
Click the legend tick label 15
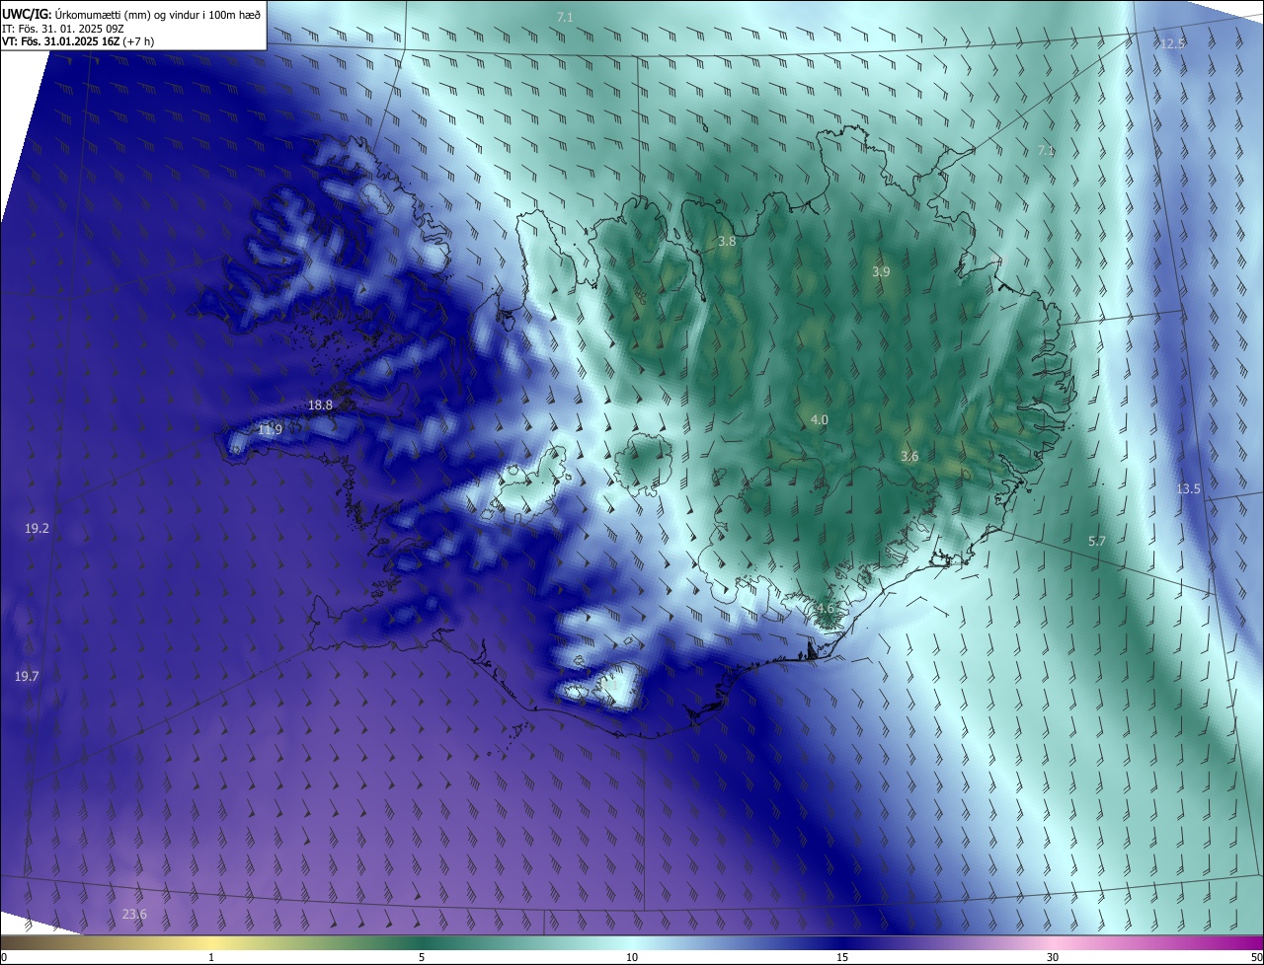(x=842, y=957)
